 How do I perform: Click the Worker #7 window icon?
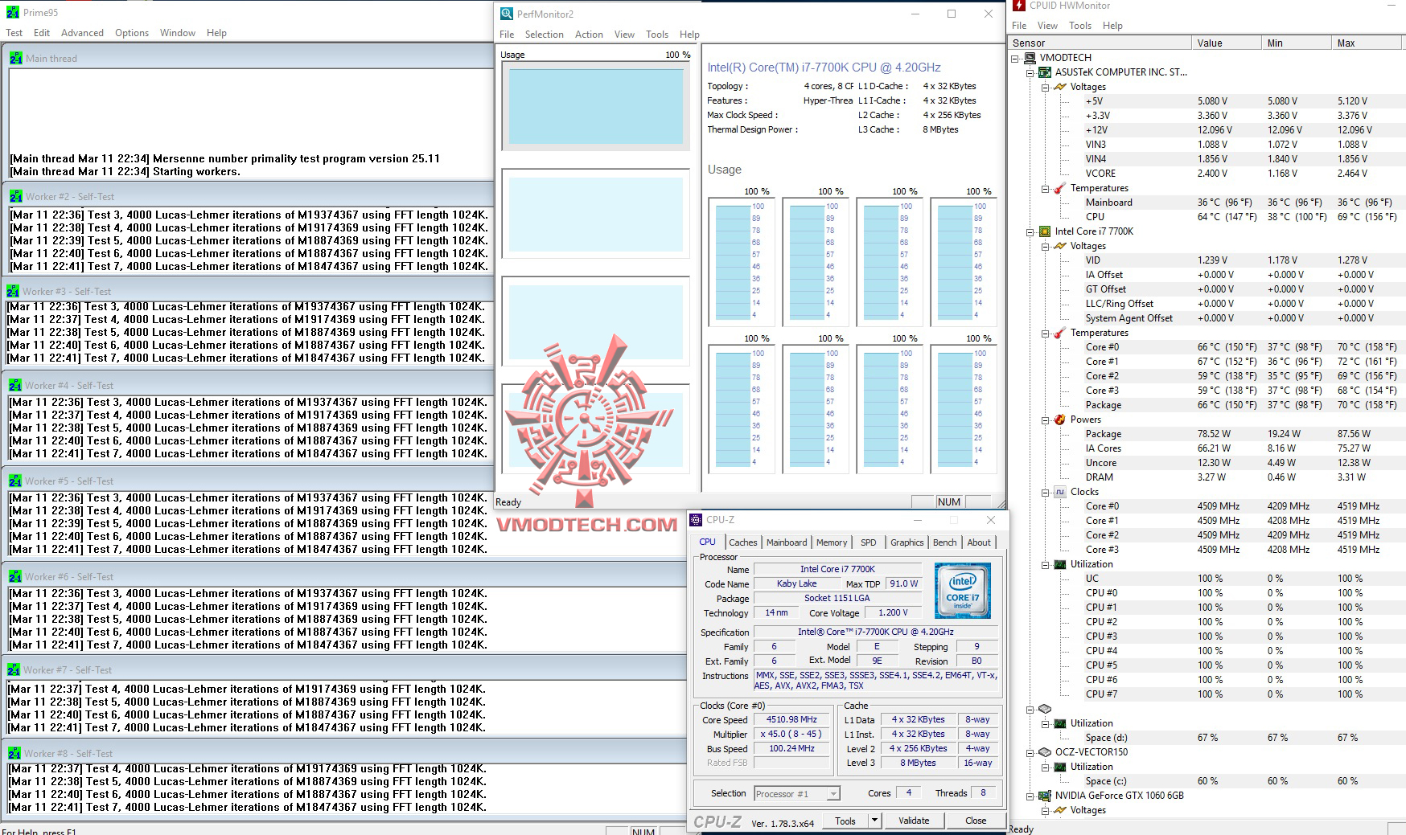[14, 669]
